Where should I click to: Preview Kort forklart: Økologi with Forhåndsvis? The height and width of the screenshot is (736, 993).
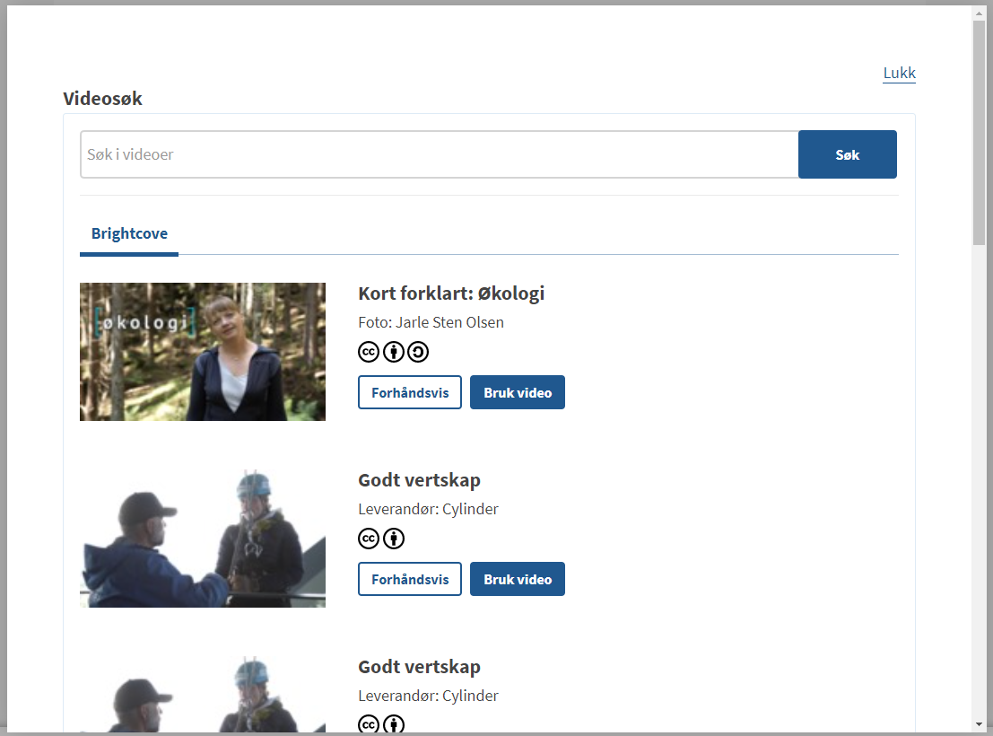tap(410, 392)
